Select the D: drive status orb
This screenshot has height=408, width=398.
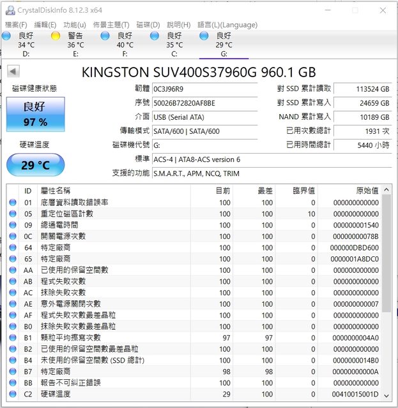(6, 36)
